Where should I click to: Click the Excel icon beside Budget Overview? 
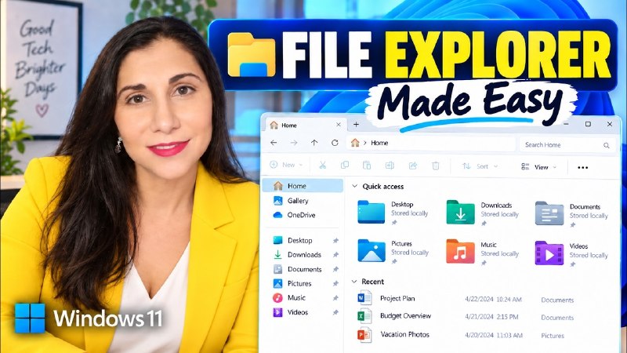tap(364, 316)
